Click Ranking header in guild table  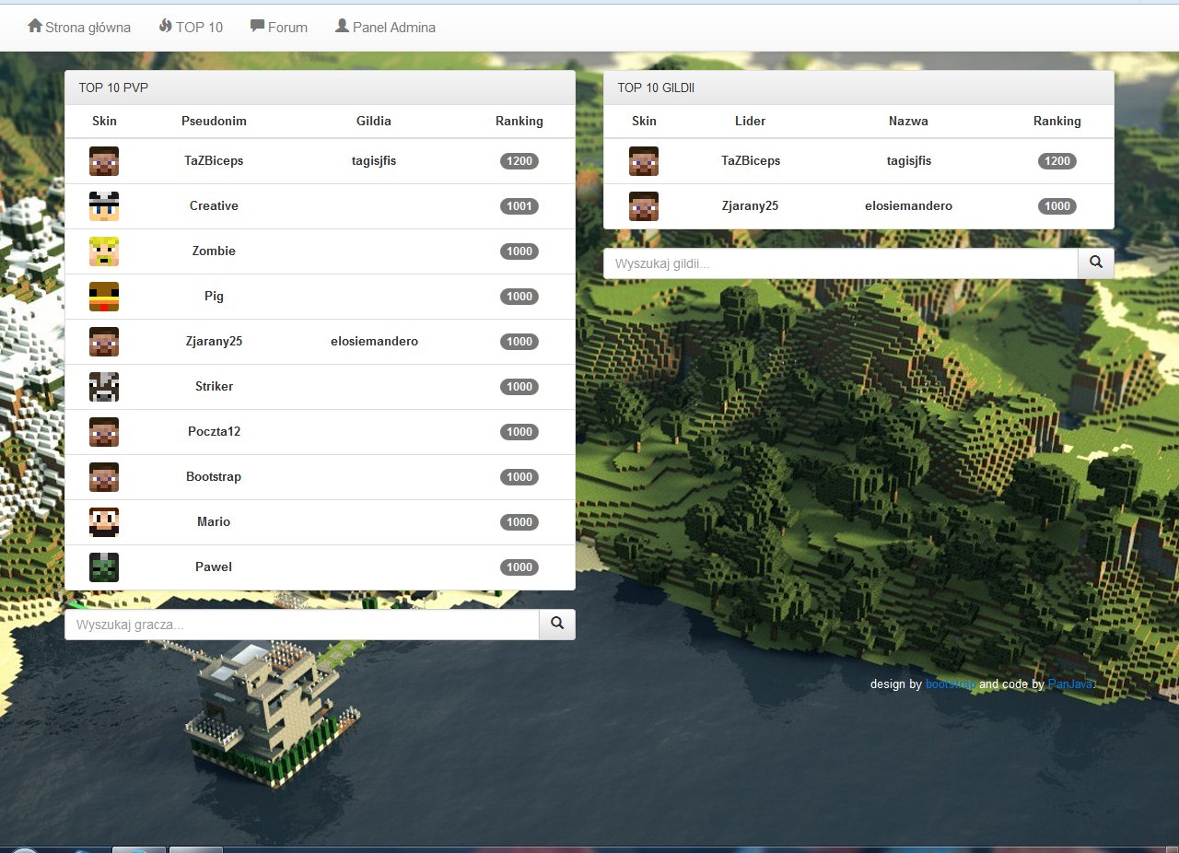click(x=1057, y=121)
